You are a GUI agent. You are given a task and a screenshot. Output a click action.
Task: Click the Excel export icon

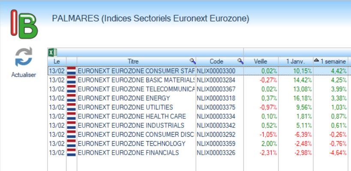pyautogui.click(x=51, y=53)
